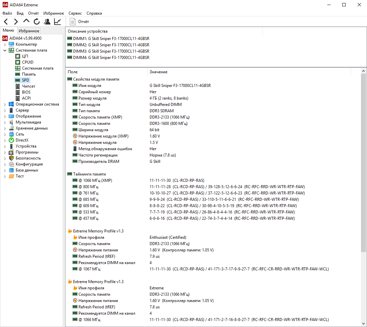This screenshot has height=327, width=367.
Task: Open the graph chart icon in toolbar
Action: coord(57,22)
